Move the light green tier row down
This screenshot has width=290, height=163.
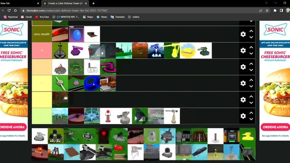[251, 119]
